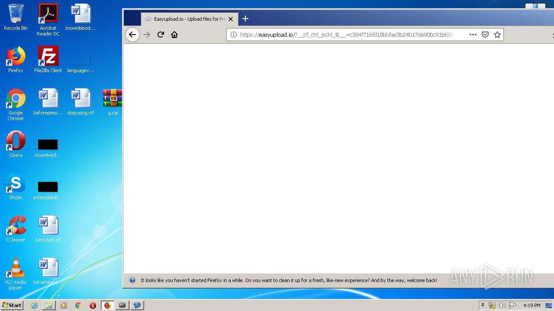
Task: Open Acrobat Reader DC from the desktop
Action: [48, 20]
